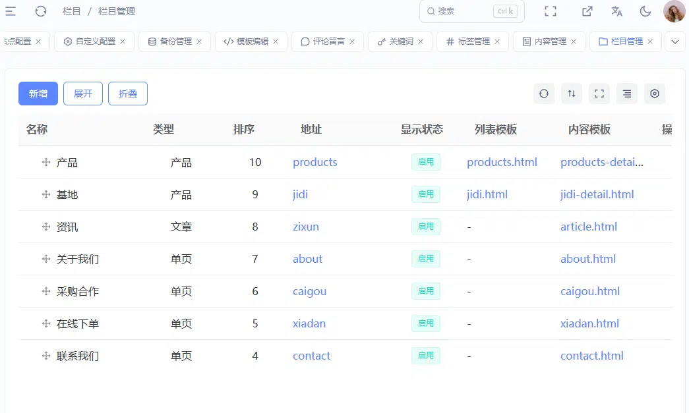This screenshot has height=413, width=689.
Task: Open the language translation switcher
Action: click(x=616, y=11)
